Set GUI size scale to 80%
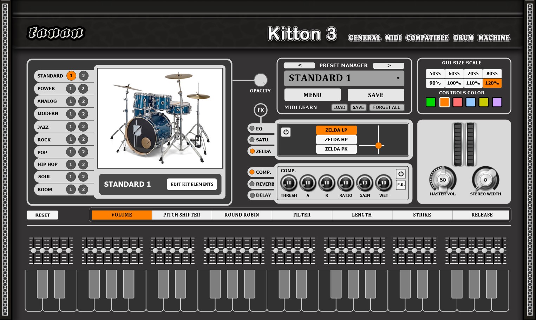The width and height of the screenshot is (536, 320). click(x=492, y=74)
